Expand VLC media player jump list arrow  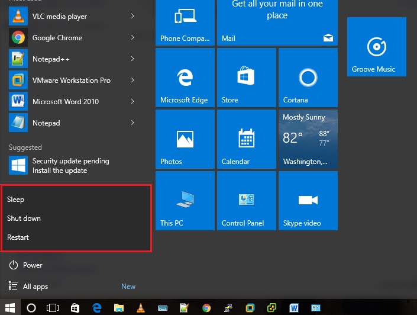[132, 16]
